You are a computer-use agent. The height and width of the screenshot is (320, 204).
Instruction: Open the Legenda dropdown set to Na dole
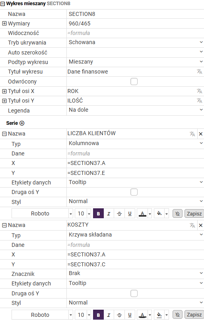(x=135, y=110)
